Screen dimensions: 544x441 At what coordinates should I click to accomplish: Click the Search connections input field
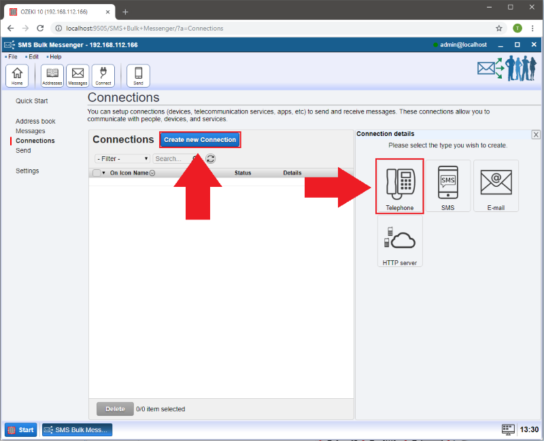coord(170,158)
